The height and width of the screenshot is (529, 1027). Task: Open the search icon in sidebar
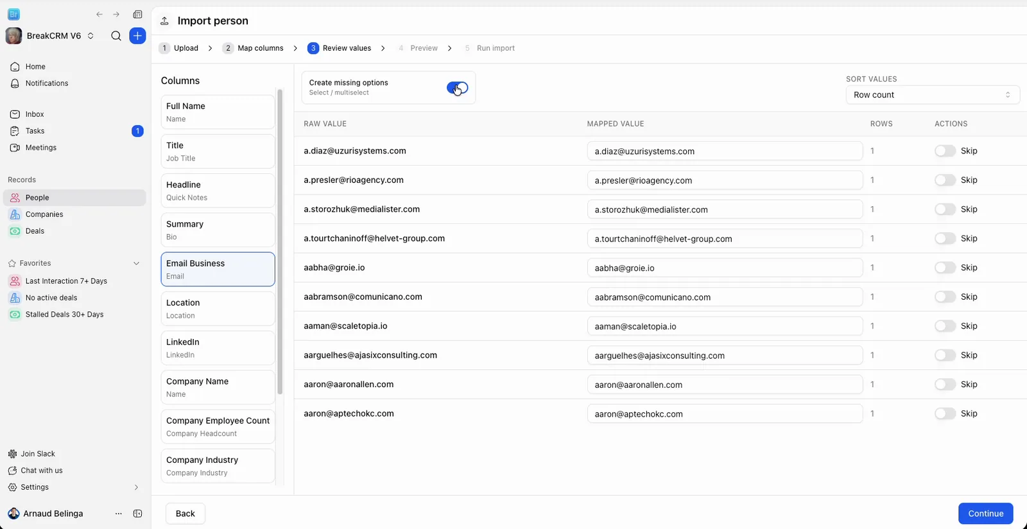click(116, 36)
